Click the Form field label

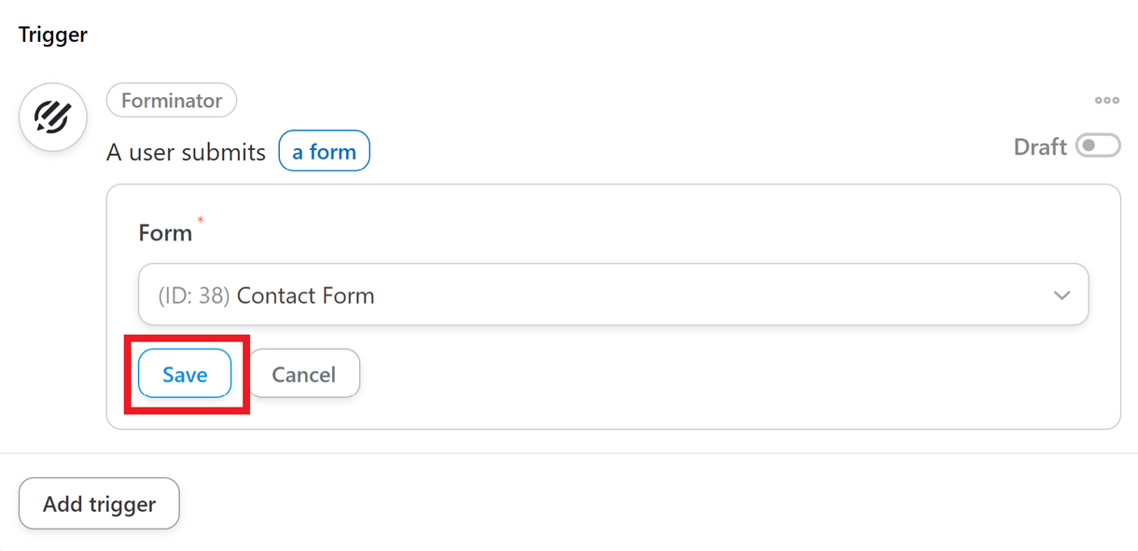click(165, 232)
